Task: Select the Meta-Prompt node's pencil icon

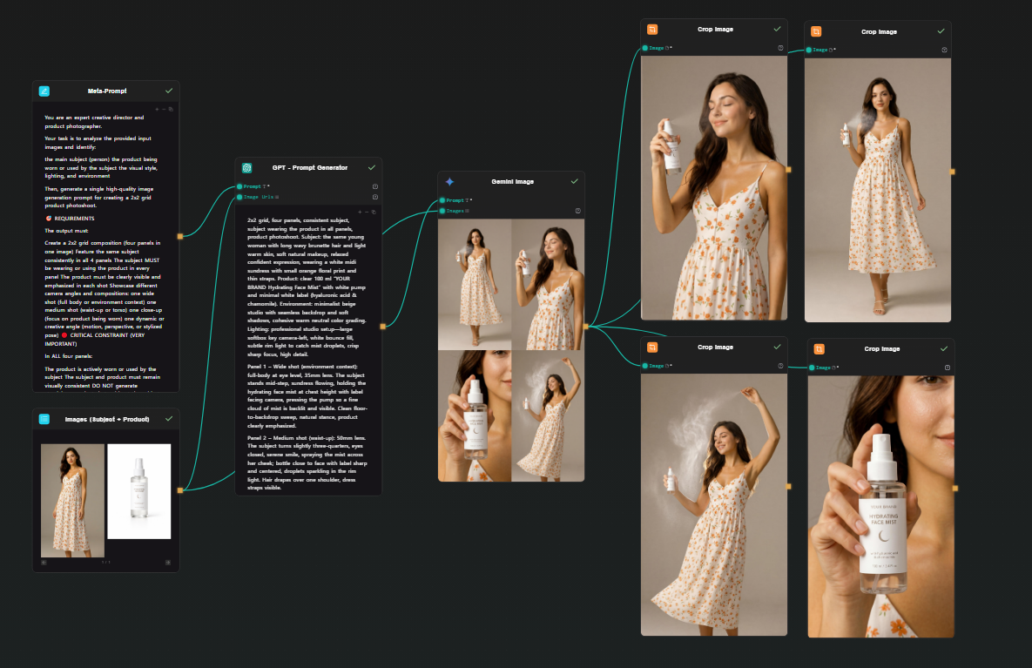Action: [44, 91]
